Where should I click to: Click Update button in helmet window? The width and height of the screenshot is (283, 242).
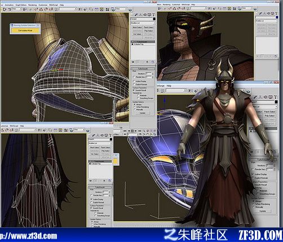[x=143, y=113]
